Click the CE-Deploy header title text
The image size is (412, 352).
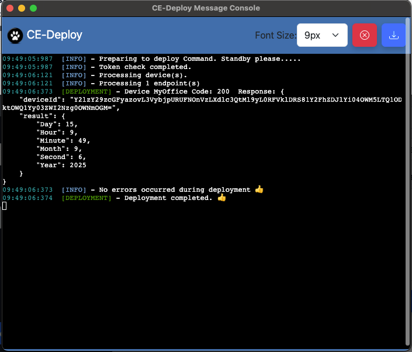click(54, 35)
